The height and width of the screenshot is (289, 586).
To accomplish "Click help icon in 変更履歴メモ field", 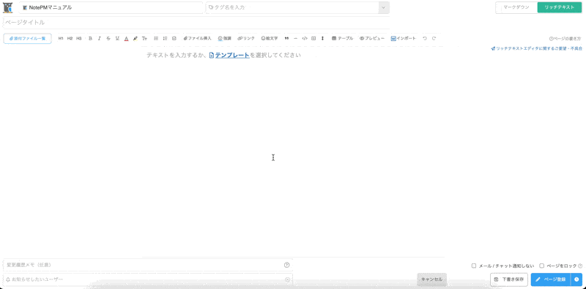I will (x=286, y=265).
